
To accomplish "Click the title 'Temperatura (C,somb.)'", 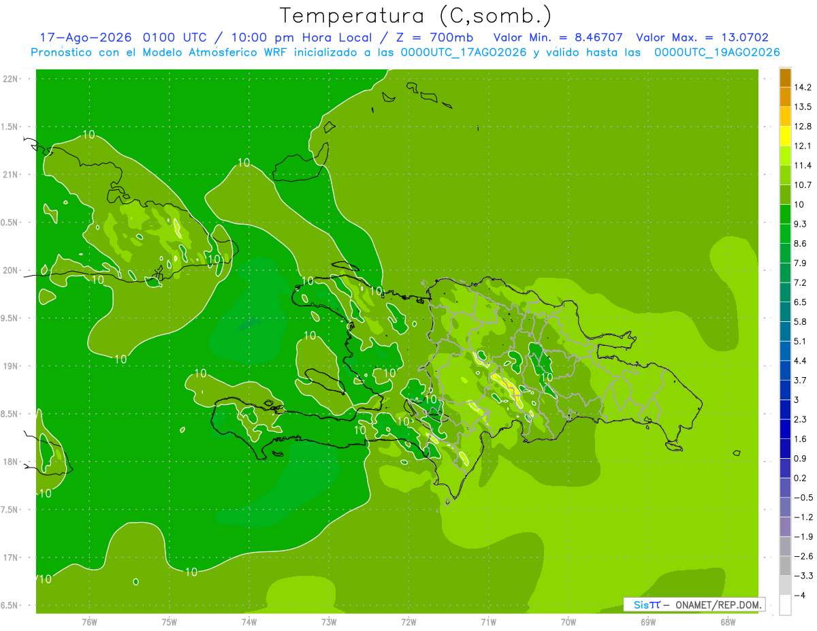I will click(415, 16).
